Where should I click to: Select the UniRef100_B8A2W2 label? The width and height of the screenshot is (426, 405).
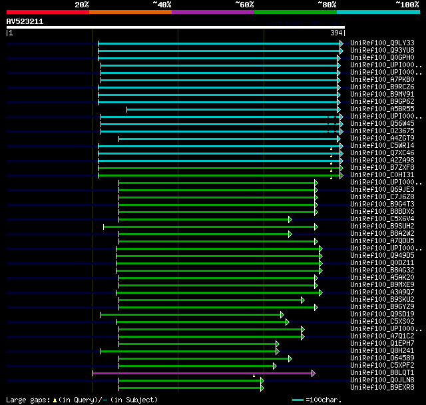[382, 234]
